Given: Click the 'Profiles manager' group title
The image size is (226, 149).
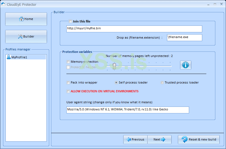Looking at the screenshot, I should tap(18, 49).
